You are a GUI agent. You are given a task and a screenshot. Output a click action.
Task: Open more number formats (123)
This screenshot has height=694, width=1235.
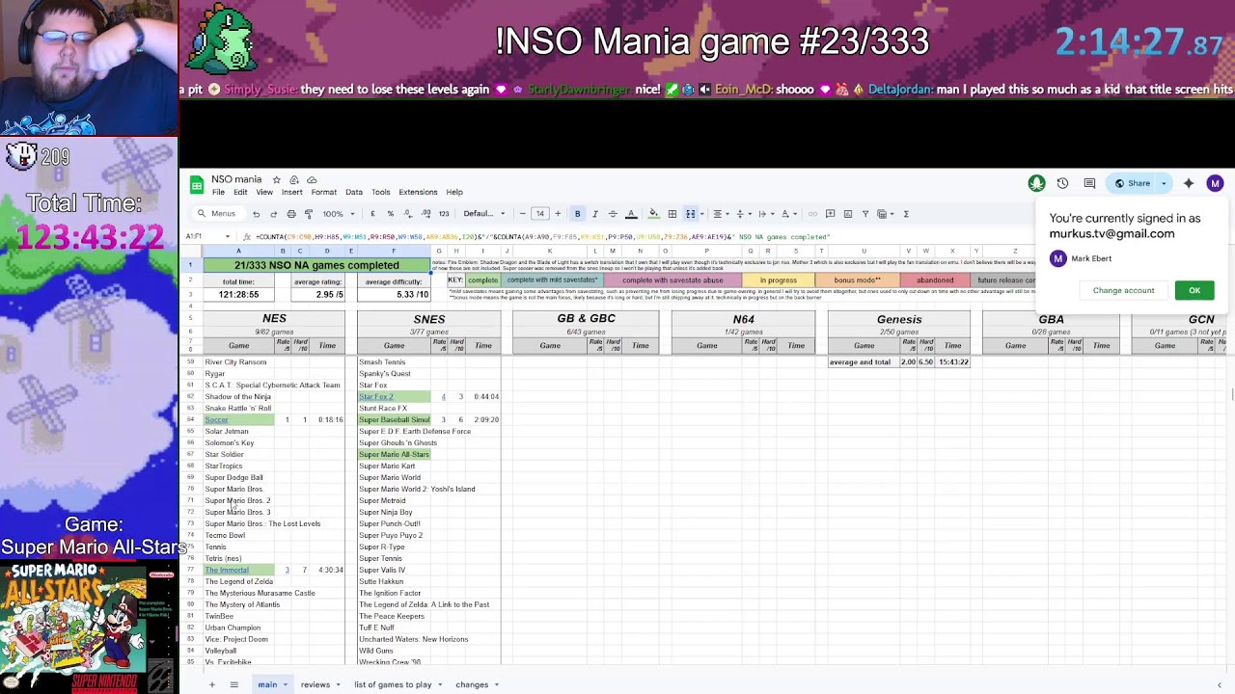pyautogui.click(x=444, y=214)
